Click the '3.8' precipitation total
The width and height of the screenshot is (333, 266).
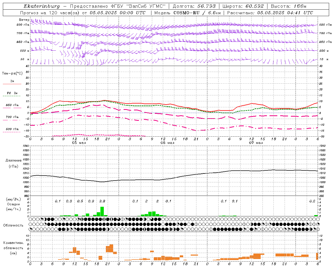[102, 201]
